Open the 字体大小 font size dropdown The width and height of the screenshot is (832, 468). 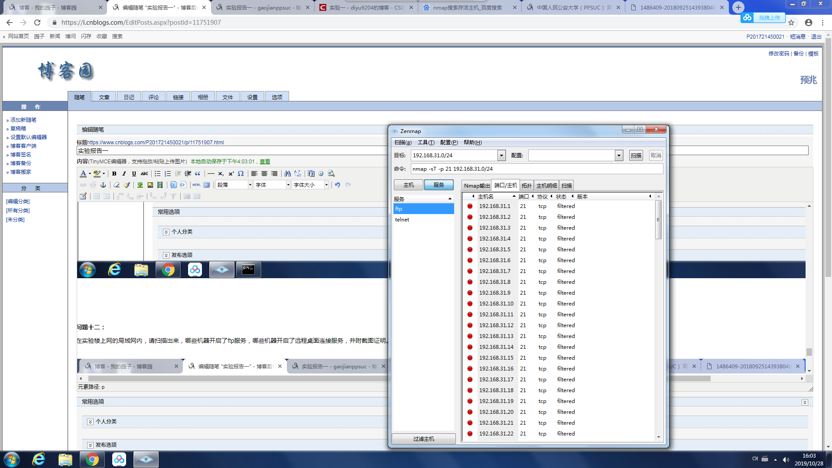310,185
